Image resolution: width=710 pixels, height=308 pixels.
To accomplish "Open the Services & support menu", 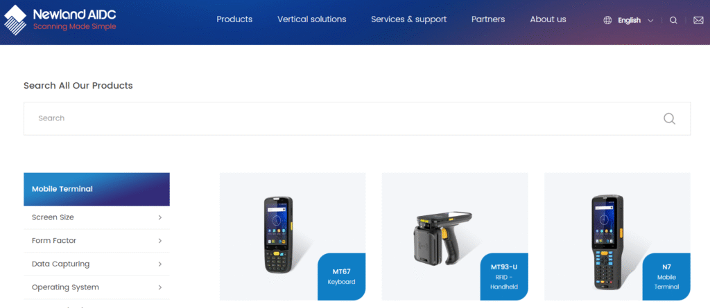I will coord(408,19).
